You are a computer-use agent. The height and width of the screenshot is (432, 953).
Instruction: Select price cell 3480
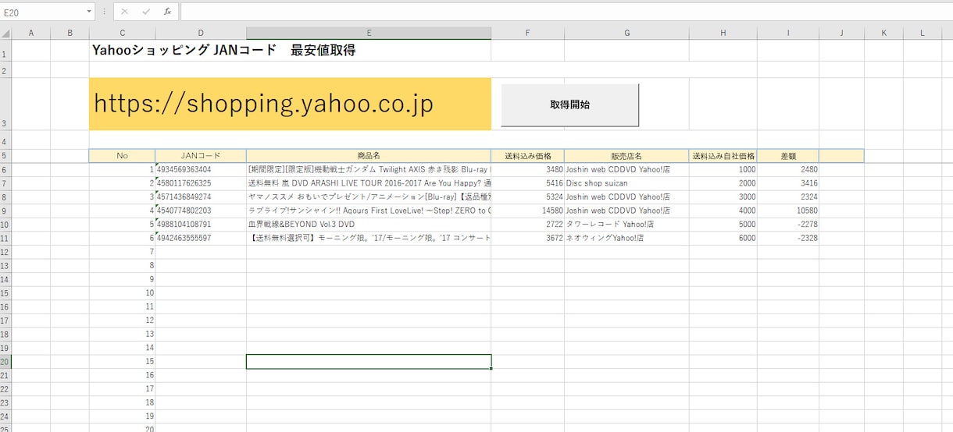point(528,169)
